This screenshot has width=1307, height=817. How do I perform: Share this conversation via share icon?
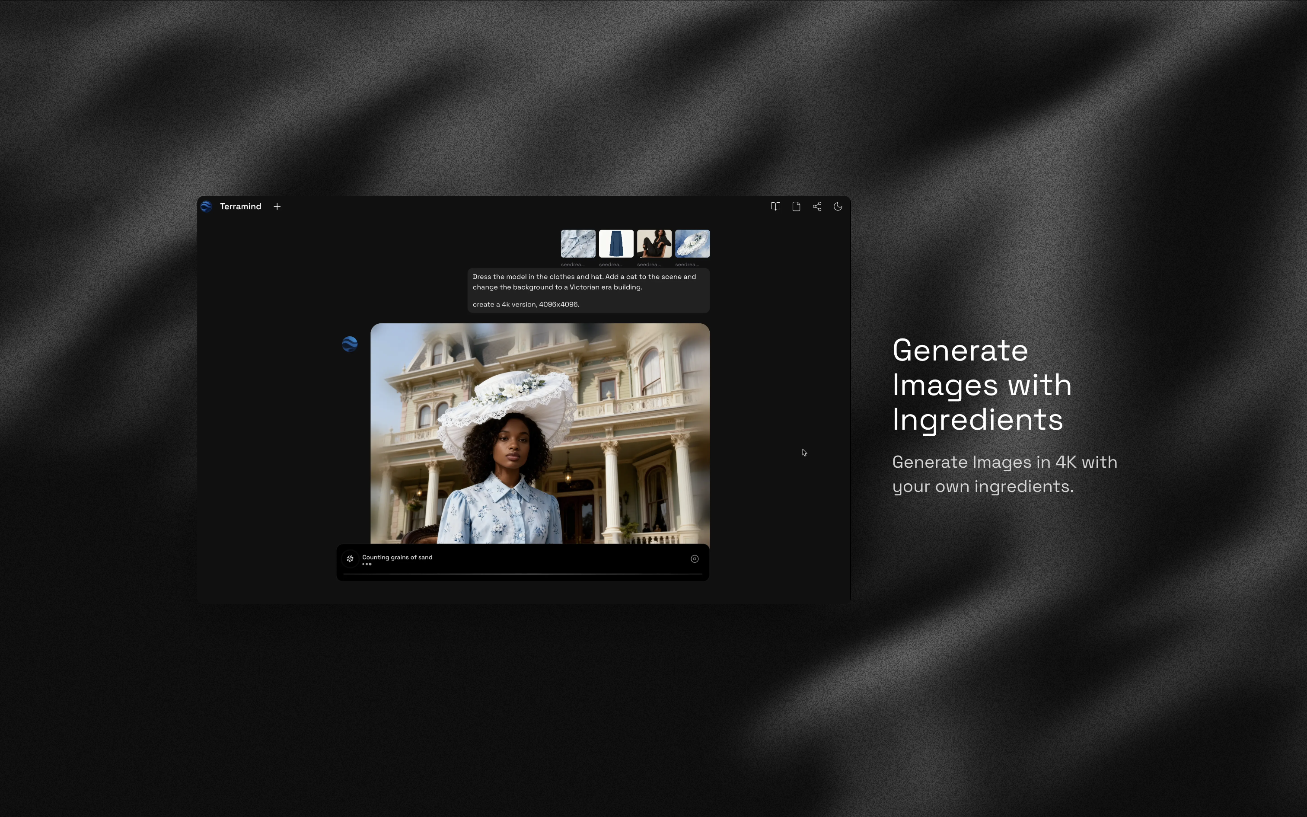point(817,207)
